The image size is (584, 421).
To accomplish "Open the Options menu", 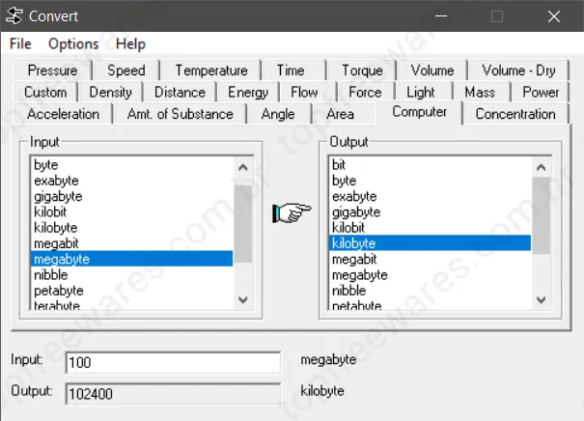I will point(73,44).
